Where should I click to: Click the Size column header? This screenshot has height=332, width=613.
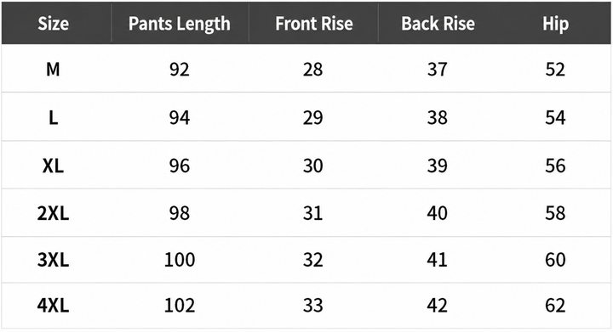pos(53,24)
